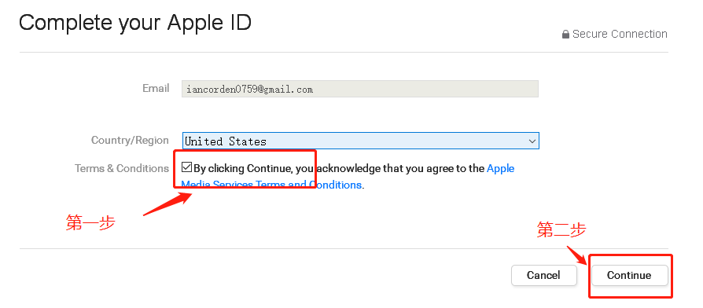
Task: Click the red 第一步 step annotation
Action: 90,222
